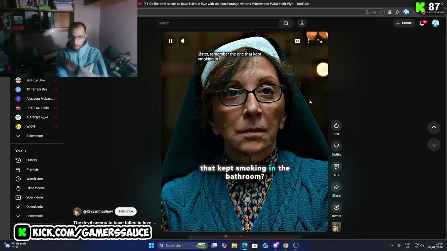Open CrysanthaShow channel avatar
Screen dimensions: 447x251
[x=77, y=211]
